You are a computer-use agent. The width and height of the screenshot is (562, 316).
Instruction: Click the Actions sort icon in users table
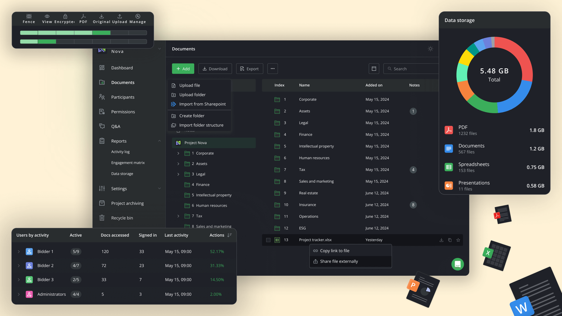pos(229,235)
